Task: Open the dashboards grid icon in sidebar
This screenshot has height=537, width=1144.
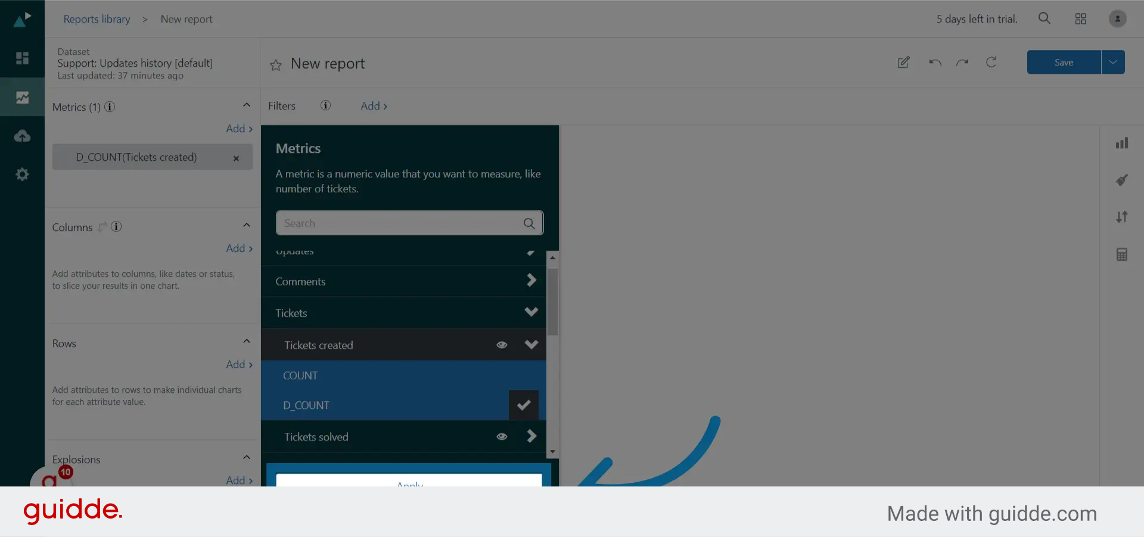Action: pyautogui.click(x=22, y=58)
